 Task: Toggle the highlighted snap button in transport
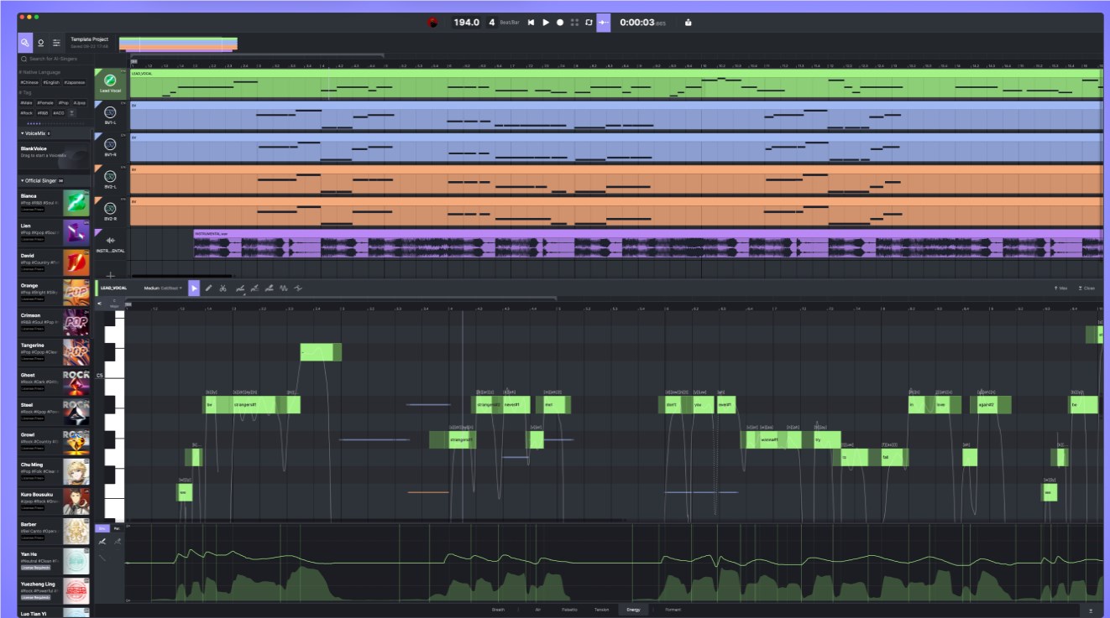click(604, 23)
